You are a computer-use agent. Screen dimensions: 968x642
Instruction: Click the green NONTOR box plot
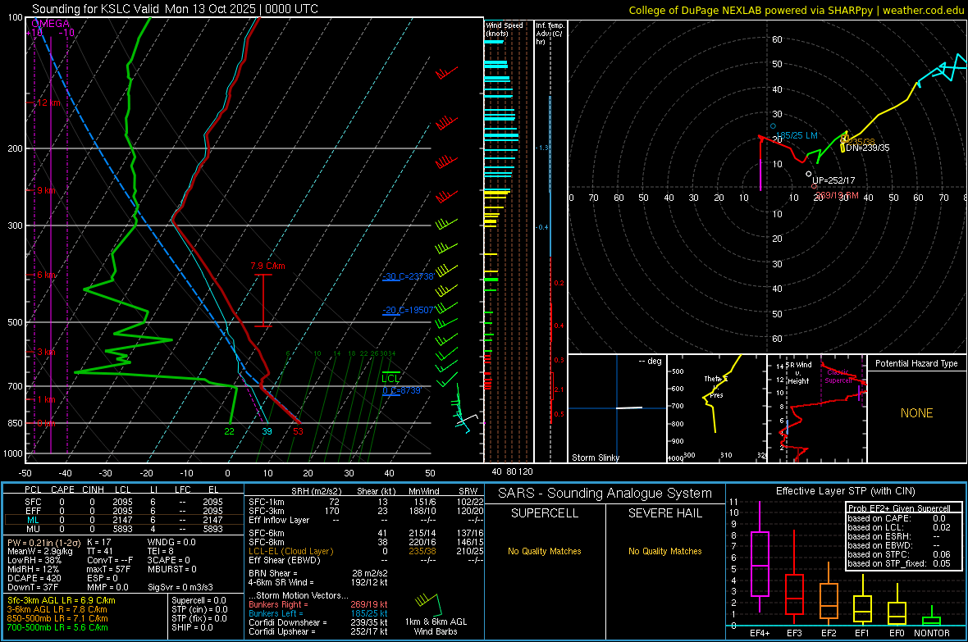pyautogui.click(x=932, y=617)
